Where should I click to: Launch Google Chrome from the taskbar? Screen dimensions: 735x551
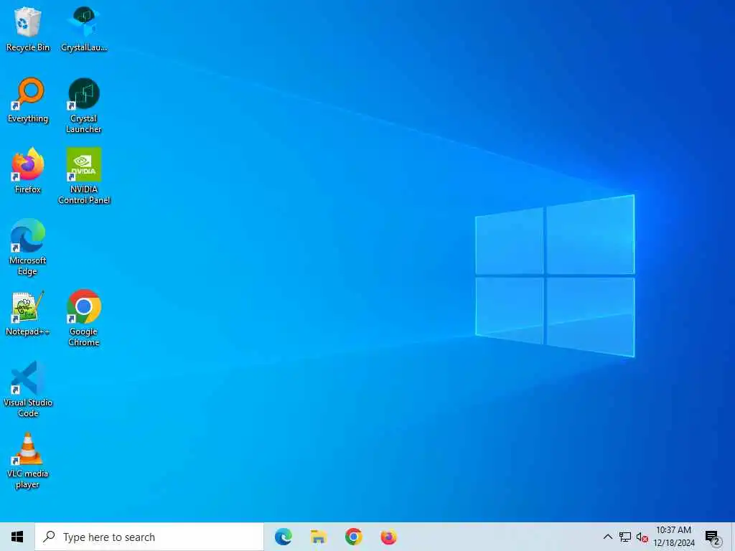[353, 537]
